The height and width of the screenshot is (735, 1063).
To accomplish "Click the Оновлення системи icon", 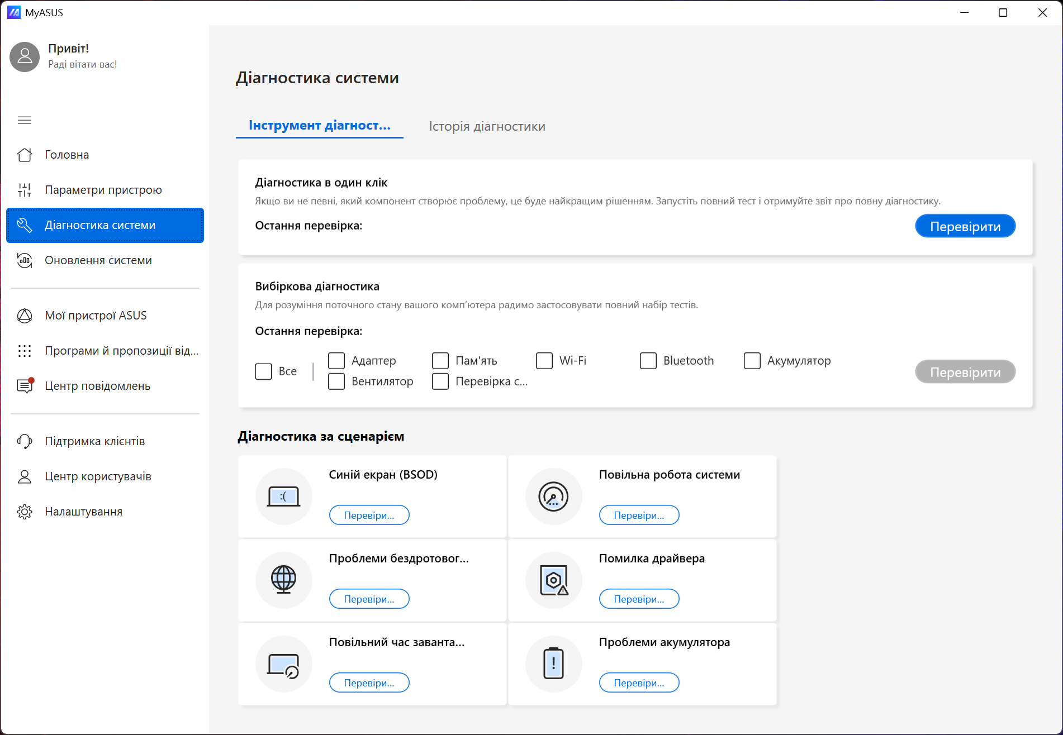I will (x=25, y=260).
